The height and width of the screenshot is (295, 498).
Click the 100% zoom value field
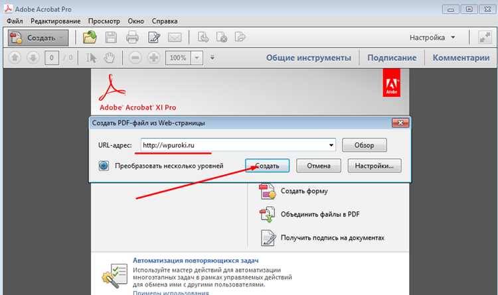tap(178, 58)
